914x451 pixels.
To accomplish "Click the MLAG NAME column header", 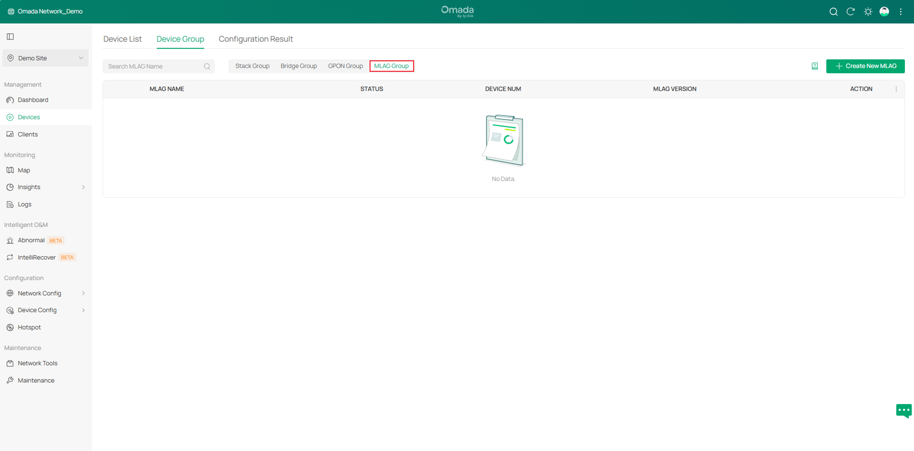I will pyautogui.click(x=166, y=89).
